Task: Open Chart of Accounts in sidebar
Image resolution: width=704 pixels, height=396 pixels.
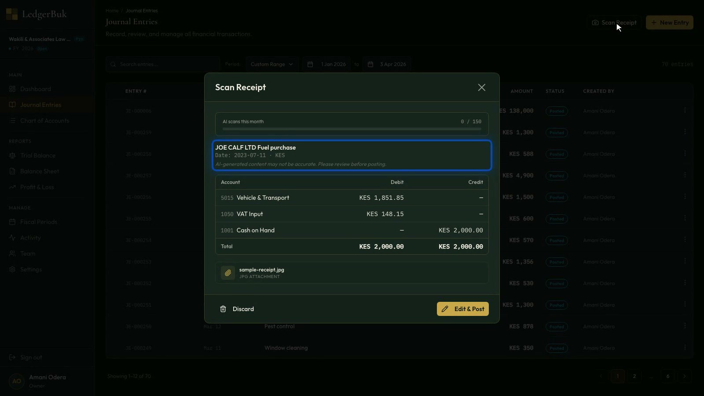Action: 44,121
